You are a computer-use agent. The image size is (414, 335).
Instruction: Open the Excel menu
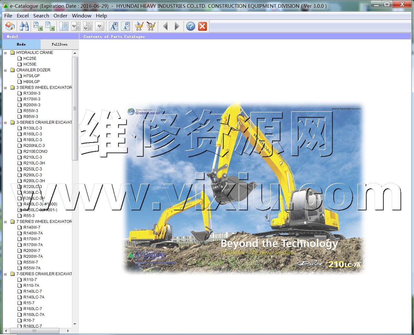23,16
